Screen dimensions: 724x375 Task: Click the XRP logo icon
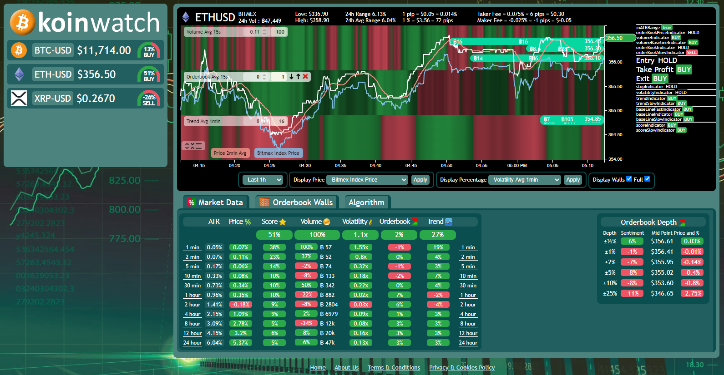pos(19,98)
